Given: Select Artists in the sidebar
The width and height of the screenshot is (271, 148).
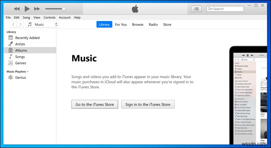Looking at the screenshot, I should [30, 44].
